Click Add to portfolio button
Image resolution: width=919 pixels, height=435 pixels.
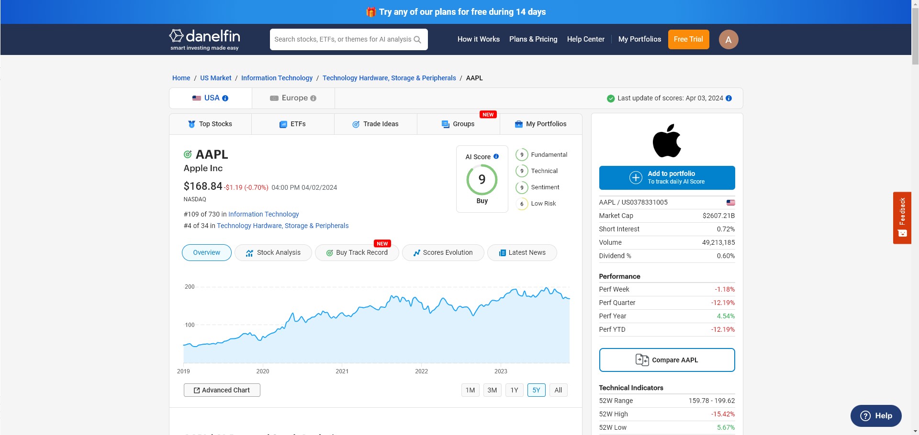pyautogui.click(x=667, y=178)
